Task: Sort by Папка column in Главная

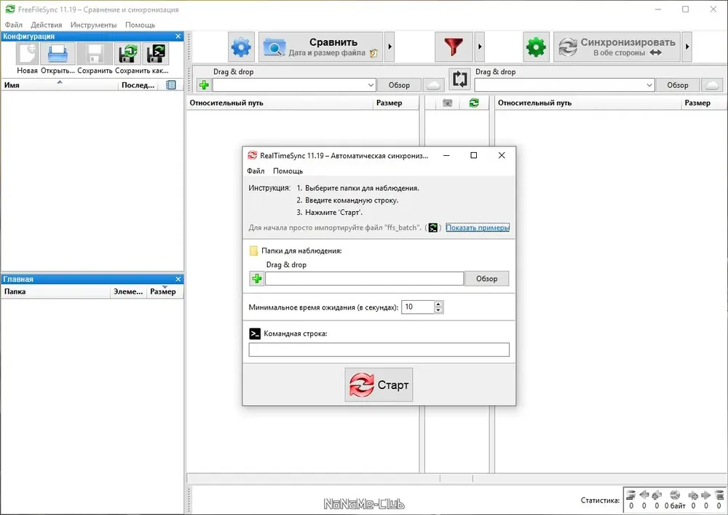Action: pyautogui.click(x=56, y=291)
